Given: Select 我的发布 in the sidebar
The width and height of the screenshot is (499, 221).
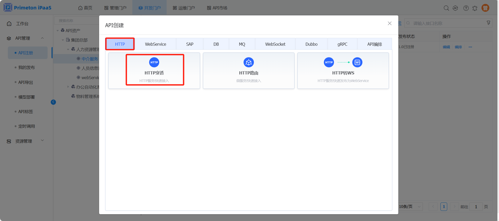Looking at the screenshot, I should coord(26,68).
